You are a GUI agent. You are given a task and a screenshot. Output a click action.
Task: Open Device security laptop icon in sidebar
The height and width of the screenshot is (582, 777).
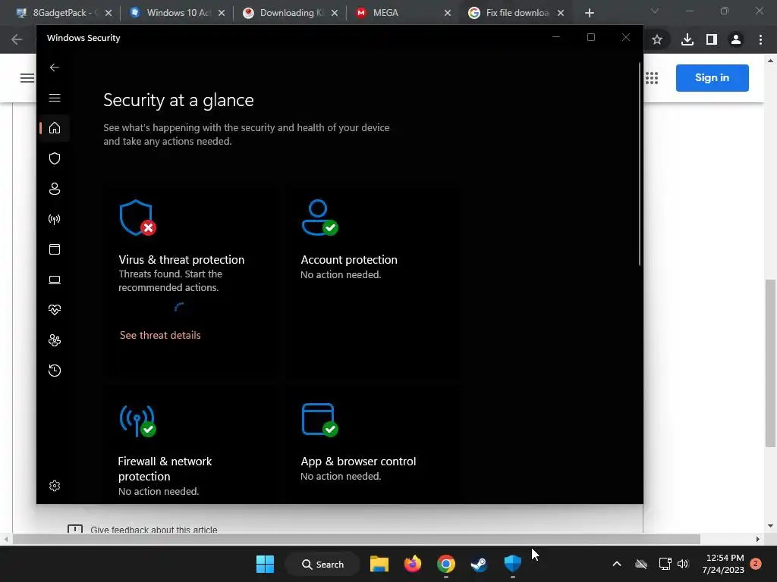[x=55, y=280]
